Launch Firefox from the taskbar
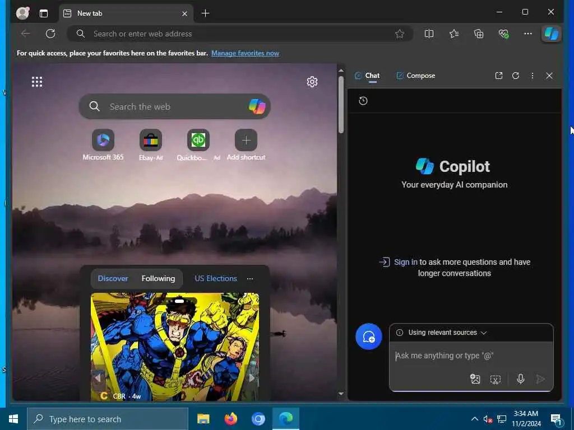The width and height of the screenshot is (574, 430). [x=230, y=419]
